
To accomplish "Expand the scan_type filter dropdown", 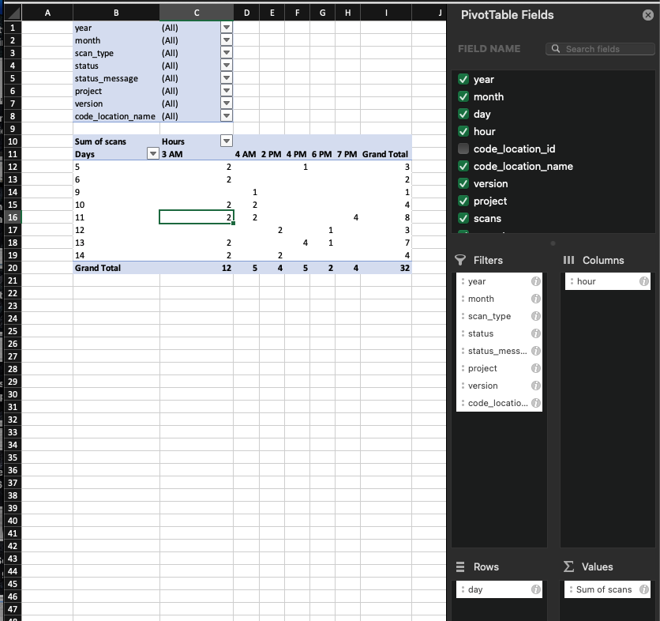I will point(227,53).
